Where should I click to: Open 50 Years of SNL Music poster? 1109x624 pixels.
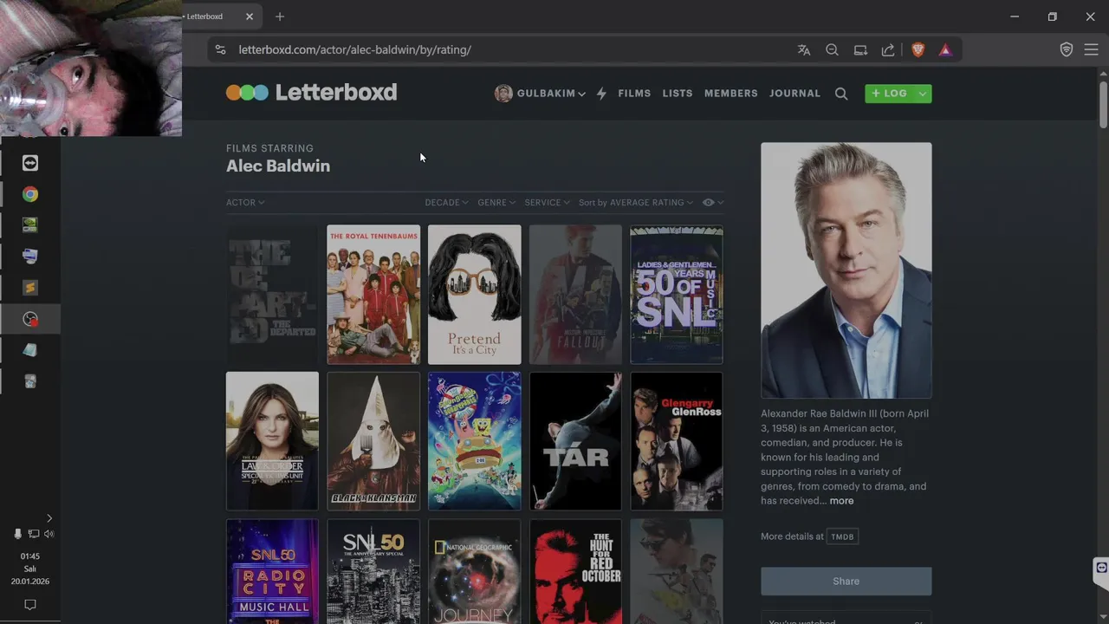[x=677, y=295]
